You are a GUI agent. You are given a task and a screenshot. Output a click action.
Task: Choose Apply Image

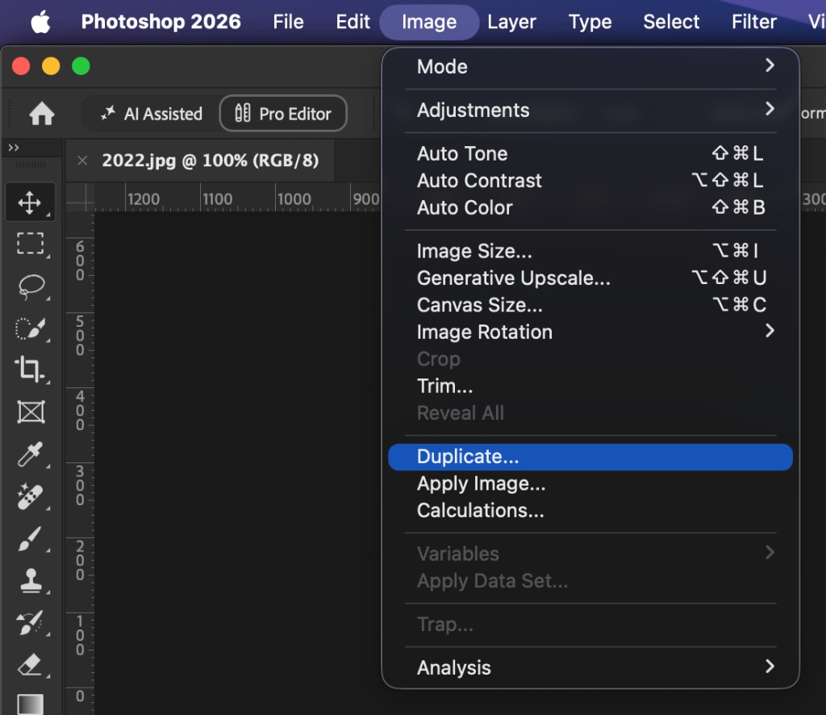coord(590,483)
